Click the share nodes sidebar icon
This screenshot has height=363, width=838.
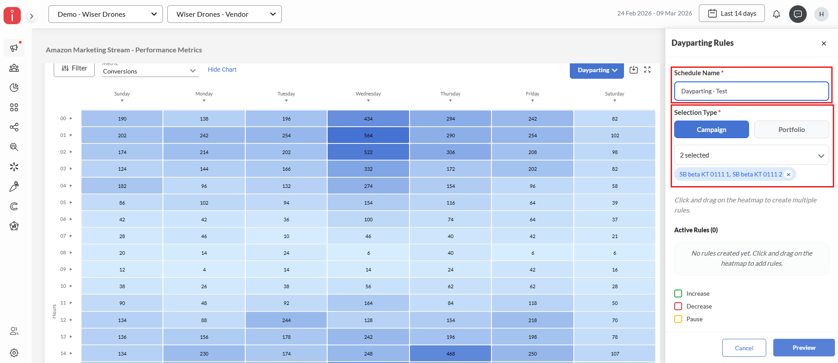pyautogui.click(x=14, y=127)
